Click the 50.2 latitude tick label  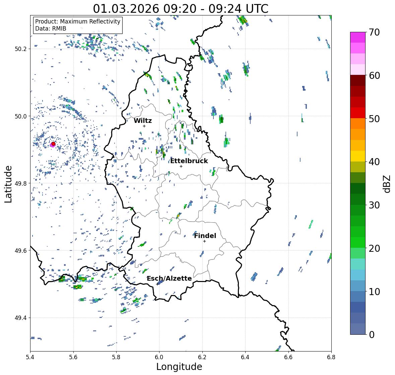point(21,49)
